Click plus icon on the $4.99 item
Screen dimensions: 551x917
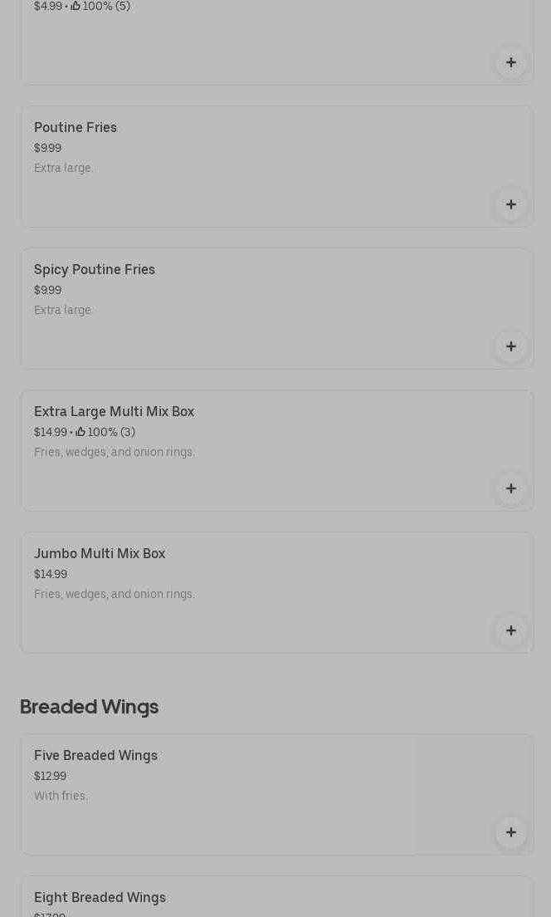(x=510, y=63)
